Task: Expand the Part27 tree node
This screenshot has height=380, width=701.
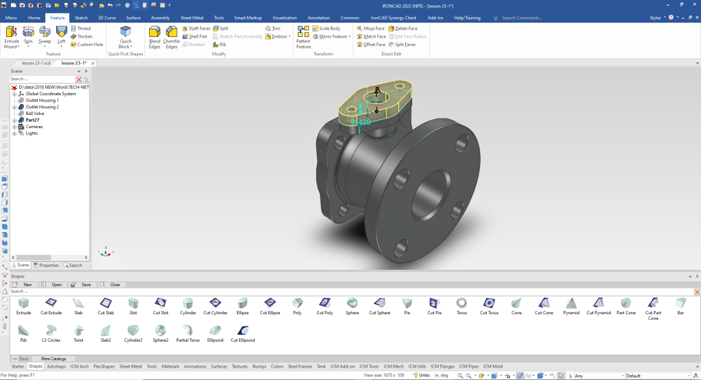Action: click(x=14, y=120)
